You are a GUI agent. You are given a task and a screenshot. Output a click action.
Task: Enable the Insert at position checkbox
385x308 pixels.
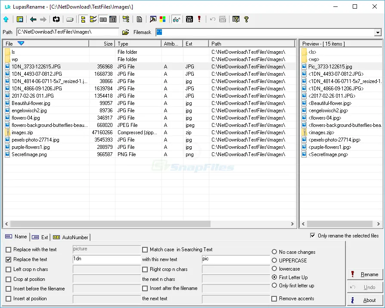8,299
